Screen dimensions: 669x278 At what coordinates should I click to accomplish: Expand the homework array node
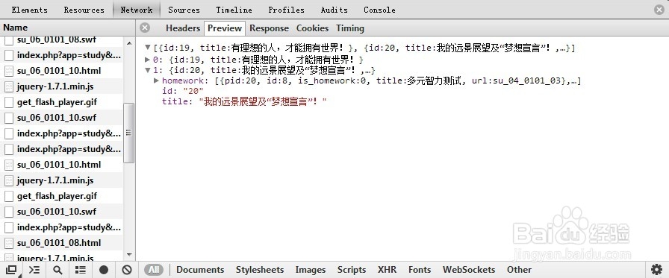[x=157, y=80]
